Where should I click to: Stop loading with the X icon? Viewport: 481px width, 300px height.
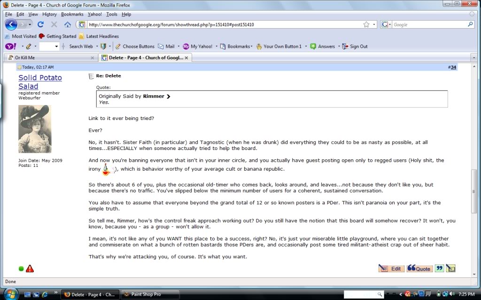click(x=54, y=24)
